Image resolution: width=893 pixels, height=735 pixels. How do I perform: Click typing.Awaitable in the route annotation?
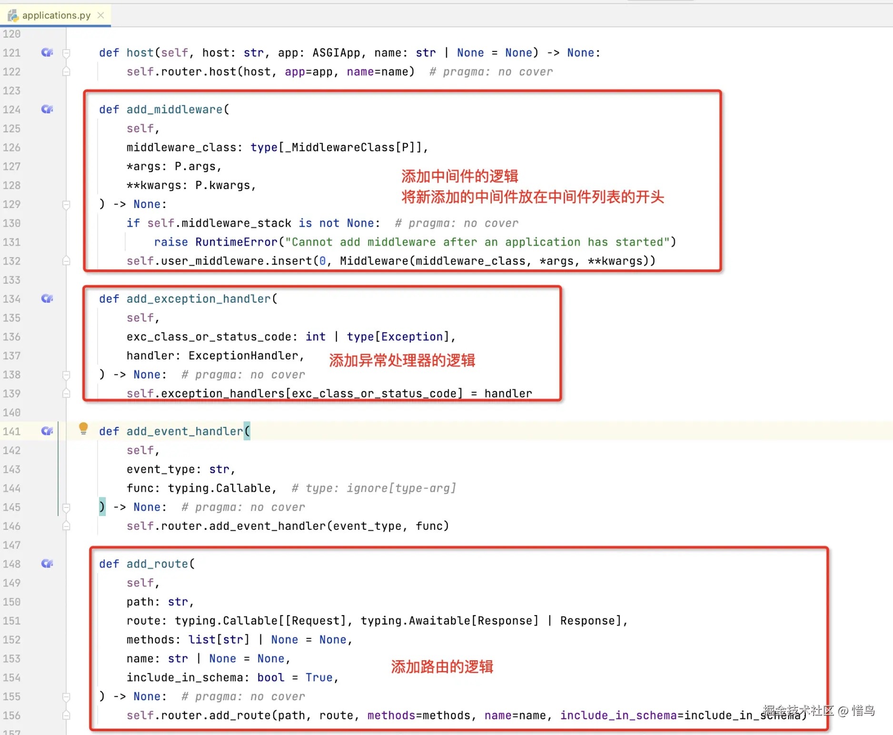click(415, 621)
